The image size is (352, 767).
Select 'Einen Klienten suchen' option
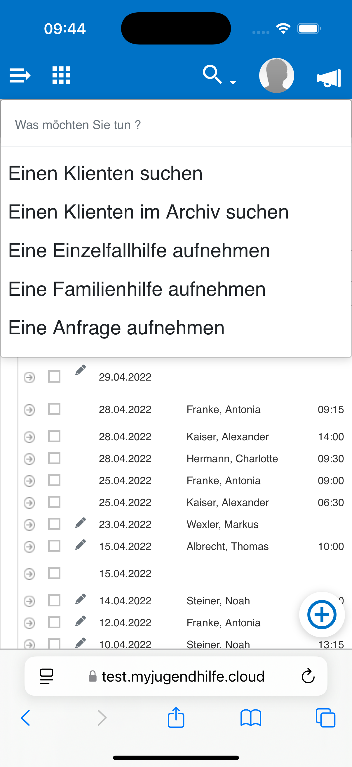pos(105,173)
